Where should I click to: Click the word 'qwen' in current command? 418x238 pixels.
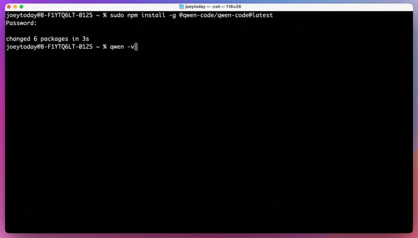coord(117,47)
